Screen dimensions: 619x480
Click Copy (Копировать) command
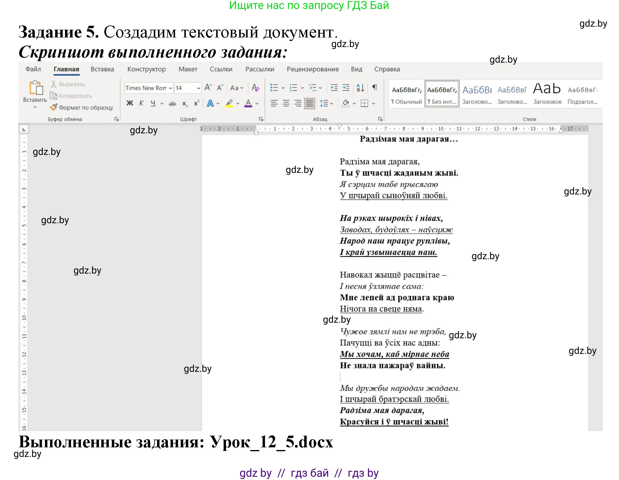71,96
